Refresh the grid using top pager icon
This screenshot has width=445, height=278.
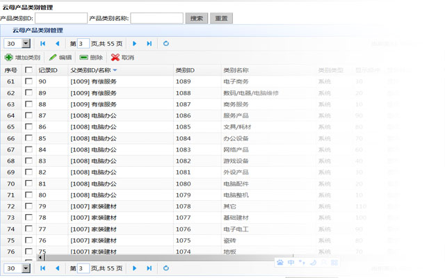[x=166, y=44]
